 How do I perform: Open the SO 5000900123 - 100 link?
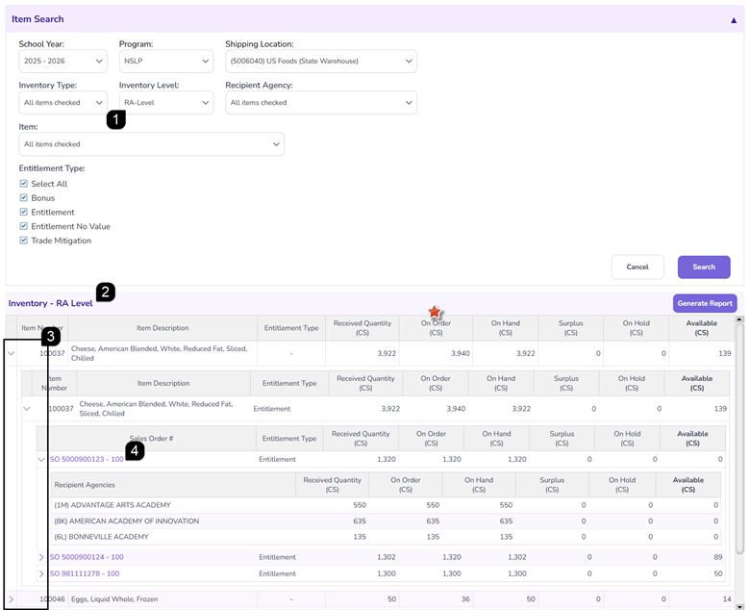(x=87, y=459)
